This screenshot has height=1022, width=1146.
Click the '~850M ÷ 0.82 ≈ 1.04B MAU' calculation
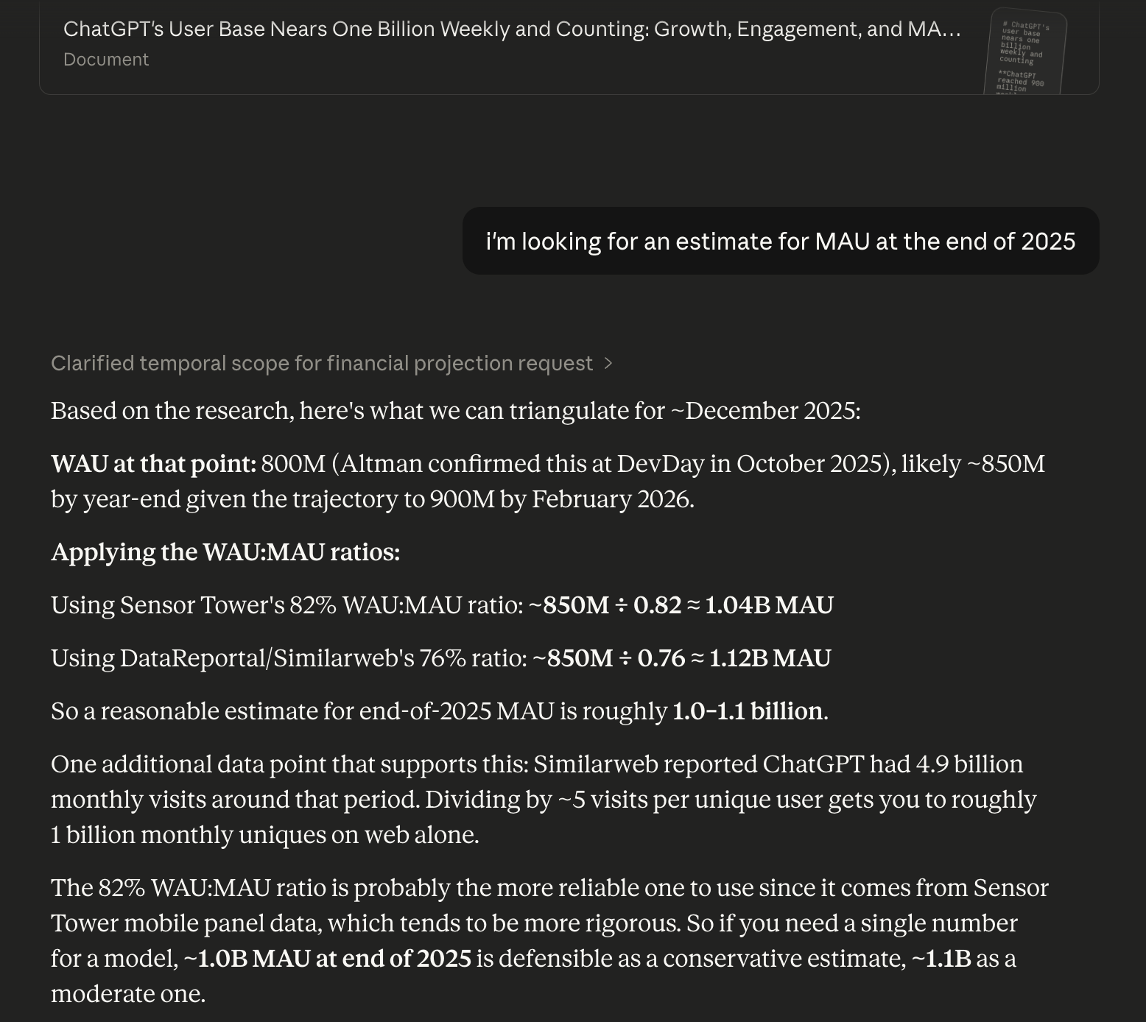click(681, 605)
